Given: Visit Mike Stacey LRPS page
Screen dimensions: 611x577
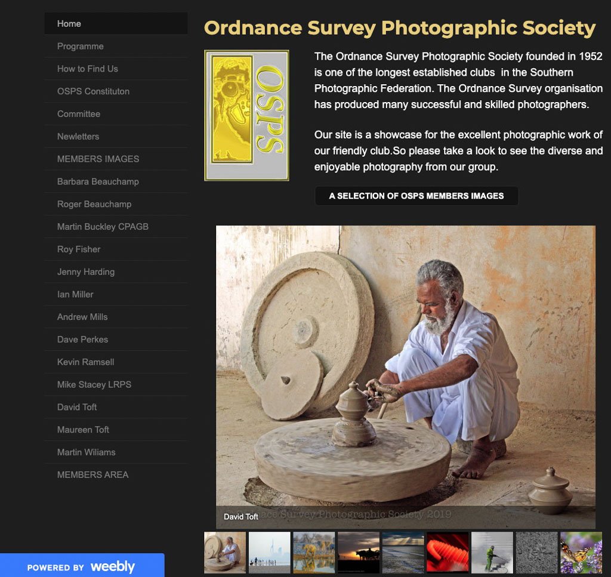Looking at the screenshot, I should point(116,384).
